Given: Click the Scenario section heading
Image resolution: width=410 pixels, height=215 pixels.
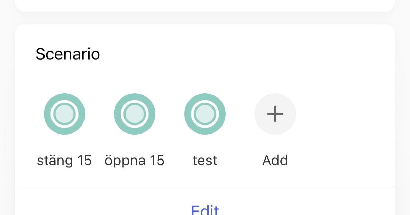Looking at the screenshot, I should [x=68, y=54].
